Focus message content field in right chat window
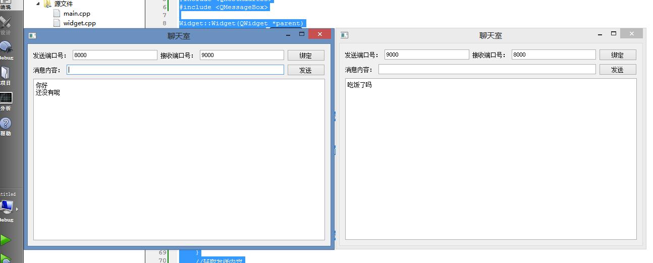 [x=487, y=70]
